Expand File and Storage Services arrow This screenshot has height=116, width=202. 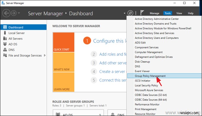coord(45,55)
